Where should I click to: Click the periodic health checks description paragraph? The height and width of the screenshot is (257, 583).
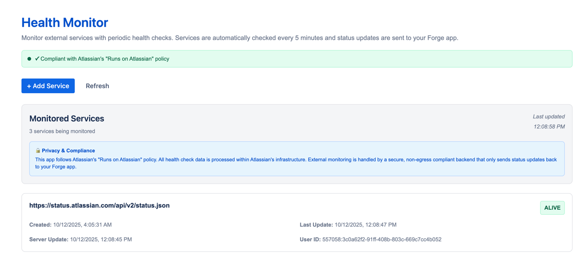(x=240, y=38)
